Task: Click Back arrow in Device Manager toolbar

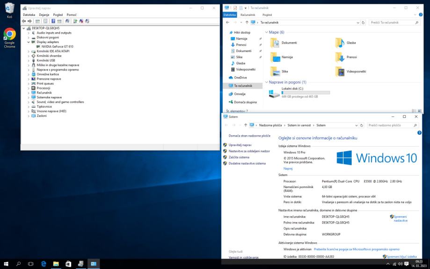Action: [x=24, y=21]
